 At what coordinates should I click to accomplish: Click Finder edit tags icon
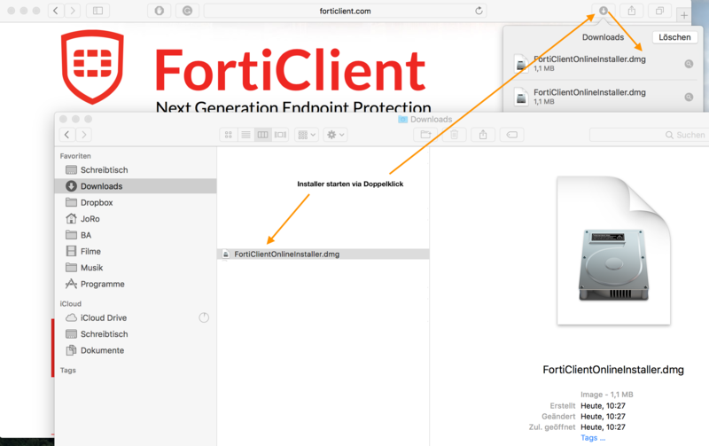click(511, 135)
